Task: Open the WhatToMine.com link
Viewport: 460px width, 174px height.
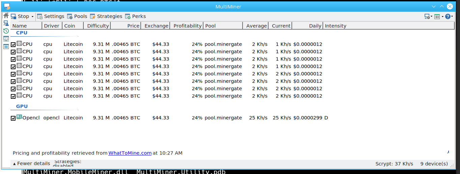Action: 130,153
